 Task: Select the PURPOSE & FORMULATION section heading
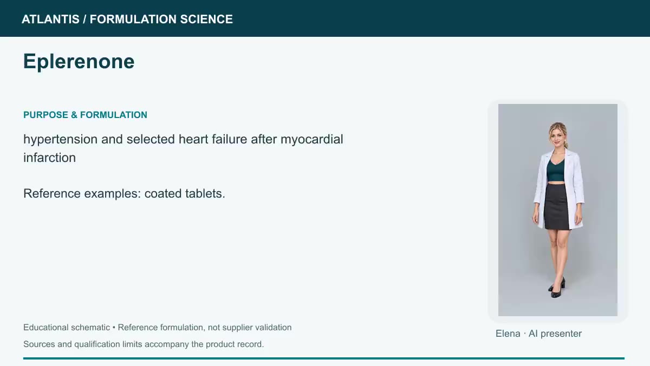(85, 115)
